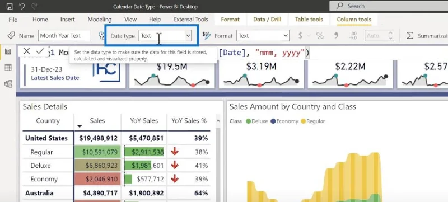Click the Search box in title bar
448x202 pixels.
point(389,6)
